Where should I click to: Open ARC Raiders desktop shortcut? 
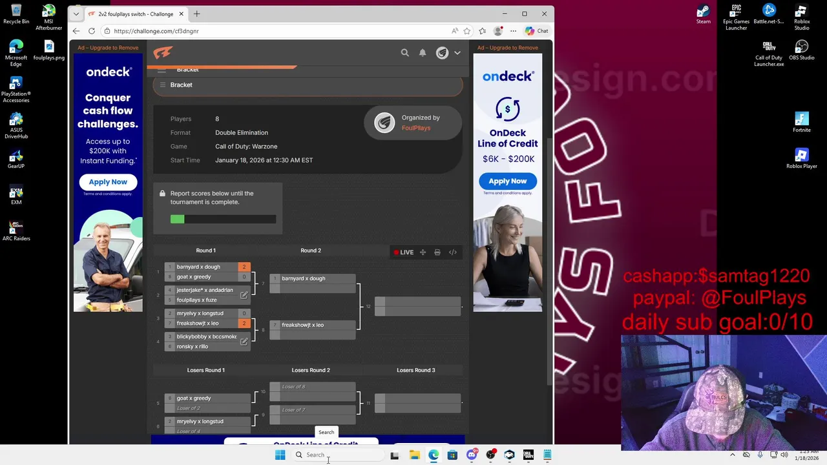pos(16,231)
